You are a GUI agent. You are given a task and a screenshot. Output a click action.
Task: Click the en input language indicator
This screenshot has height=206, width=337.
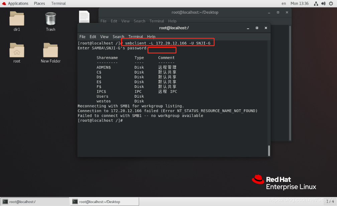tap(284, 3)
